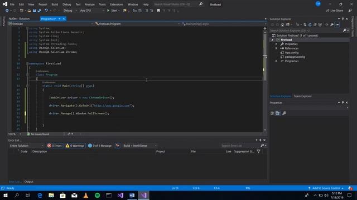Viewport: 357px width, 200px height.
Task: Open the Extensions menu
Action: coord(117,4)
